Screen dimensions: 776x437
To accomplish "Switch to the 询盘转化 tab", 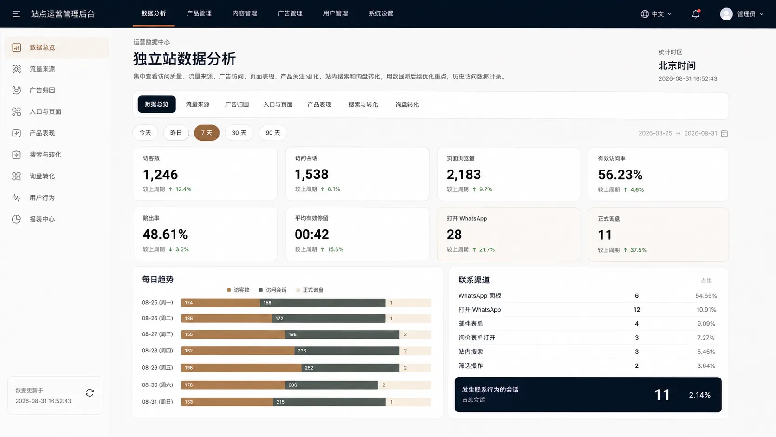I will point(407,104).
